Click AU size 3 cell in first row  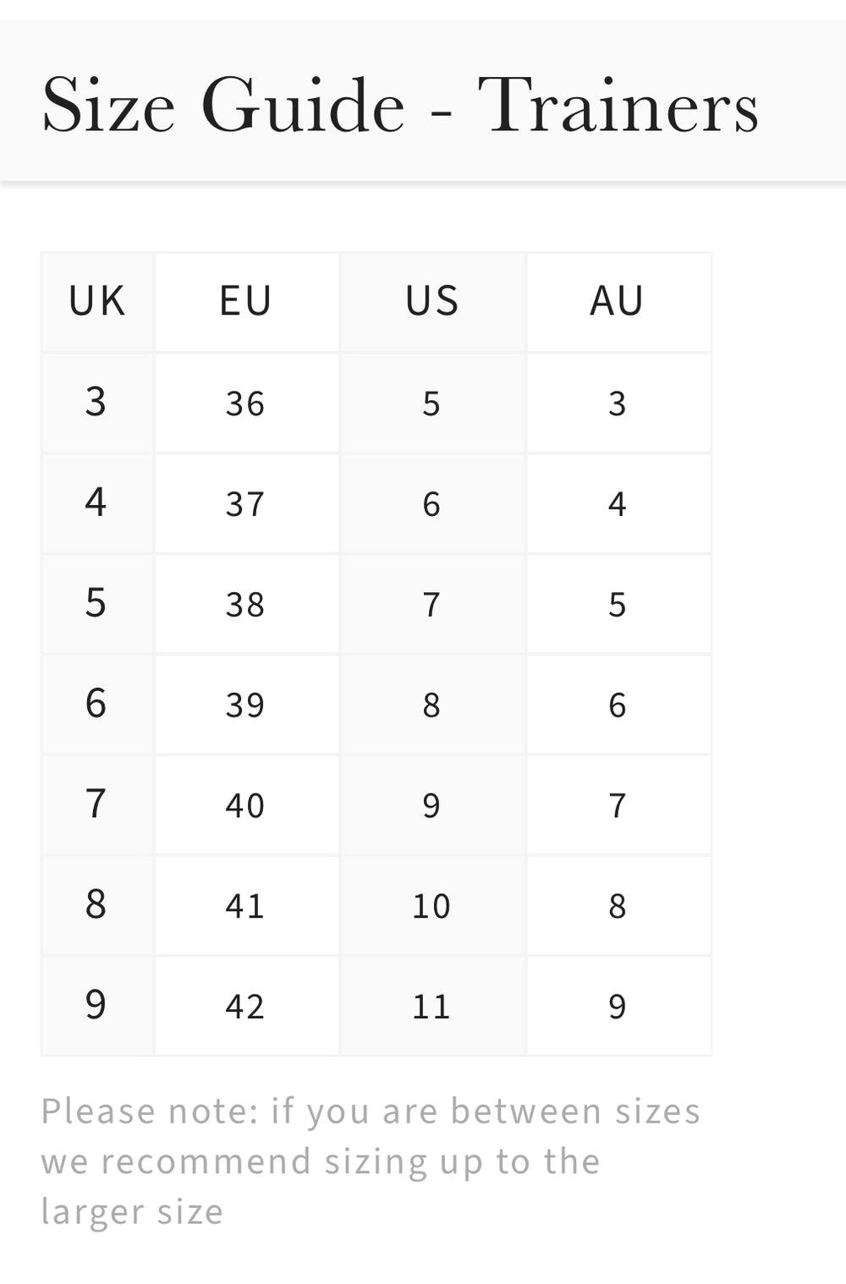point(618,403)
